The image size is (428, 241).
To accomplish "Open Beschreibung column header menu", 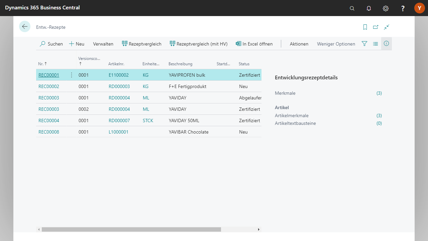I will pyautogui.click(x=180, y=64).
